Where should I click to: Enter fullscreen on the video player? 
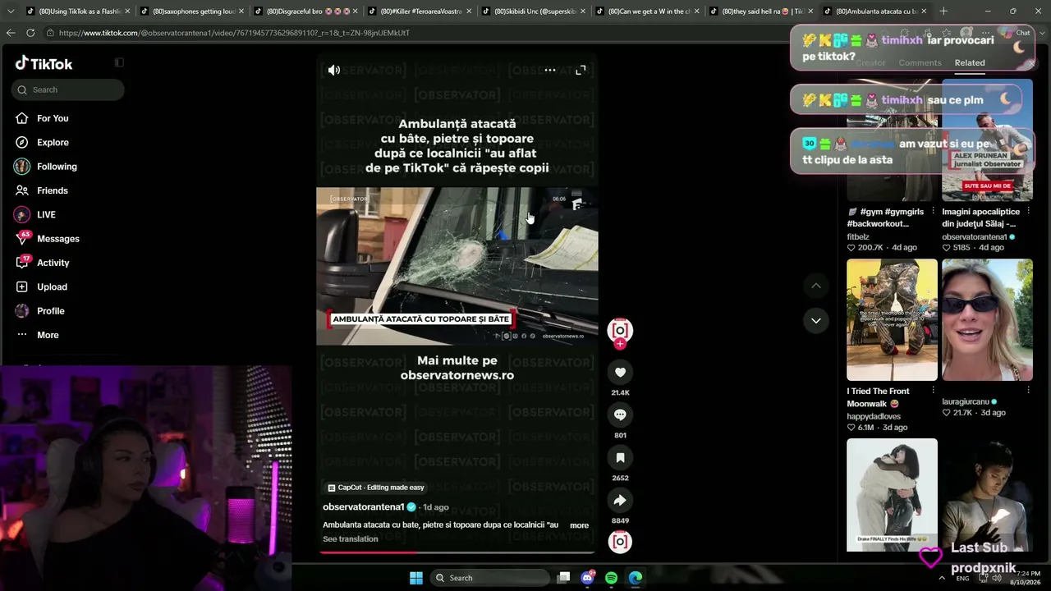coord(581,71)
